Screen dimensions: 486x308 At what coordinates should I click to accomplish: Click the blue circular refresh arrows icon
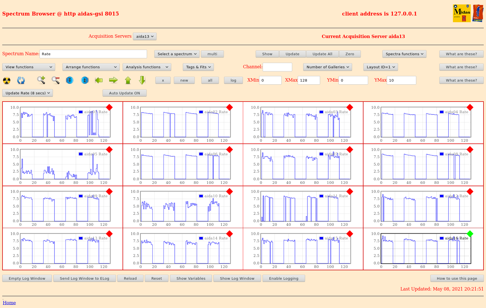[x=21, y=80]
